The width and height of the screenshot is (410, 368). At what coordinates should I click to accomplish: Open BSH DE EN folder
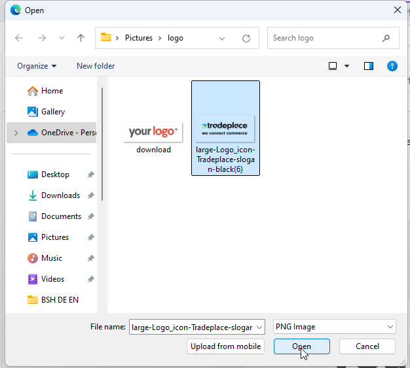pyautogui.click(x=53, y=299)
